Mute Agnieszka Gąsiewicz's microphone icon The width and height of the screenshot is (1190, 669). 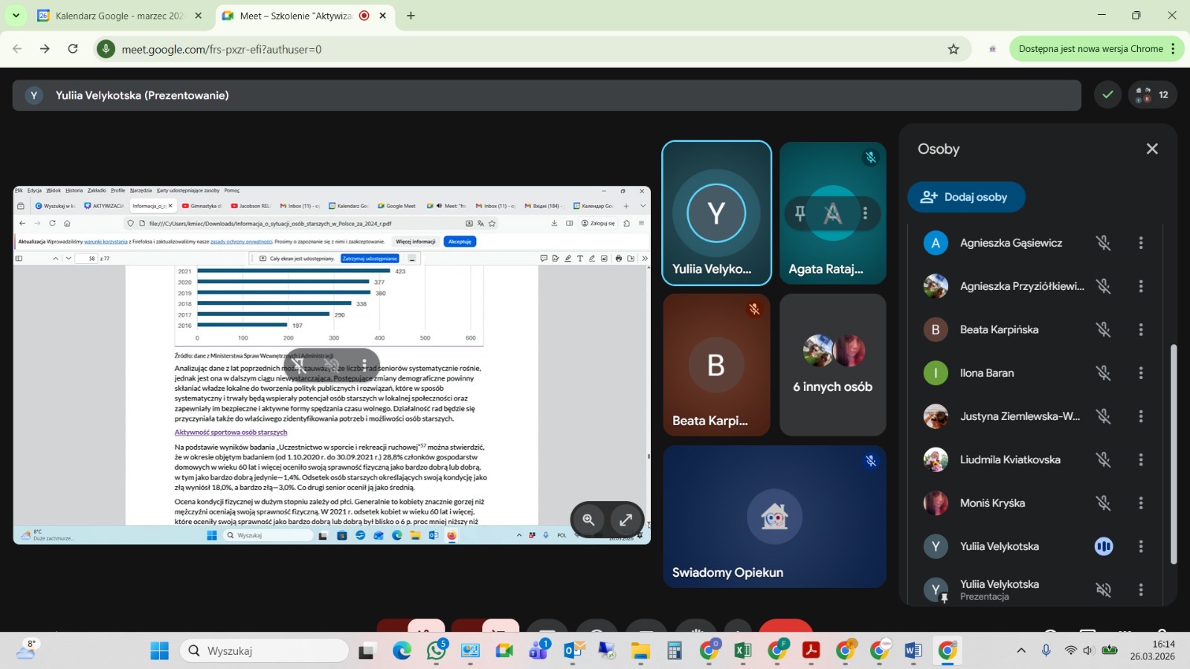point(1103,243)
